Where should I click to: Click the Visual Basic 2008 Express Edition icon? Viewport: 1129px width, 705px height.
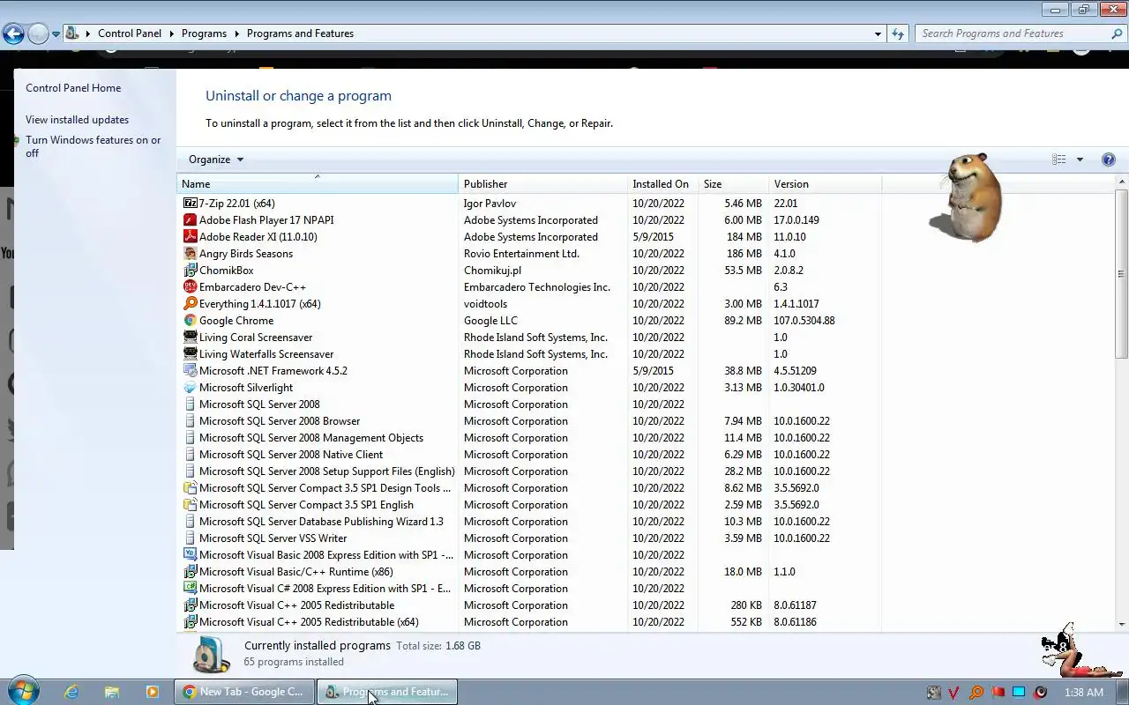point(190,555)
